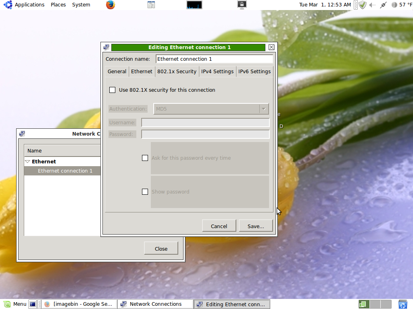
Task: Click the weather applet showing 57 °F
Action: pos(402,5)
